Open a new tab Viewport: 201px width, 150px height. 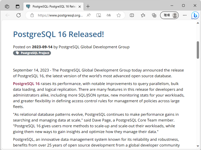pos(88,7)
